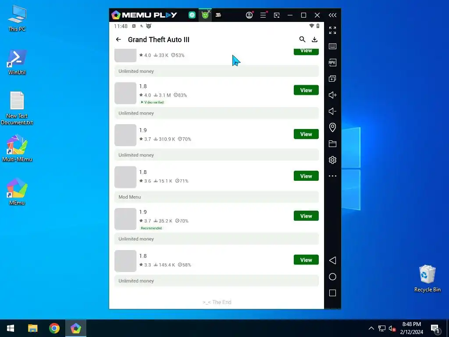Open the MEmu hamburger menu
Image resolution: width=449 pixels, height=337 pixels.
click(263, 15)
